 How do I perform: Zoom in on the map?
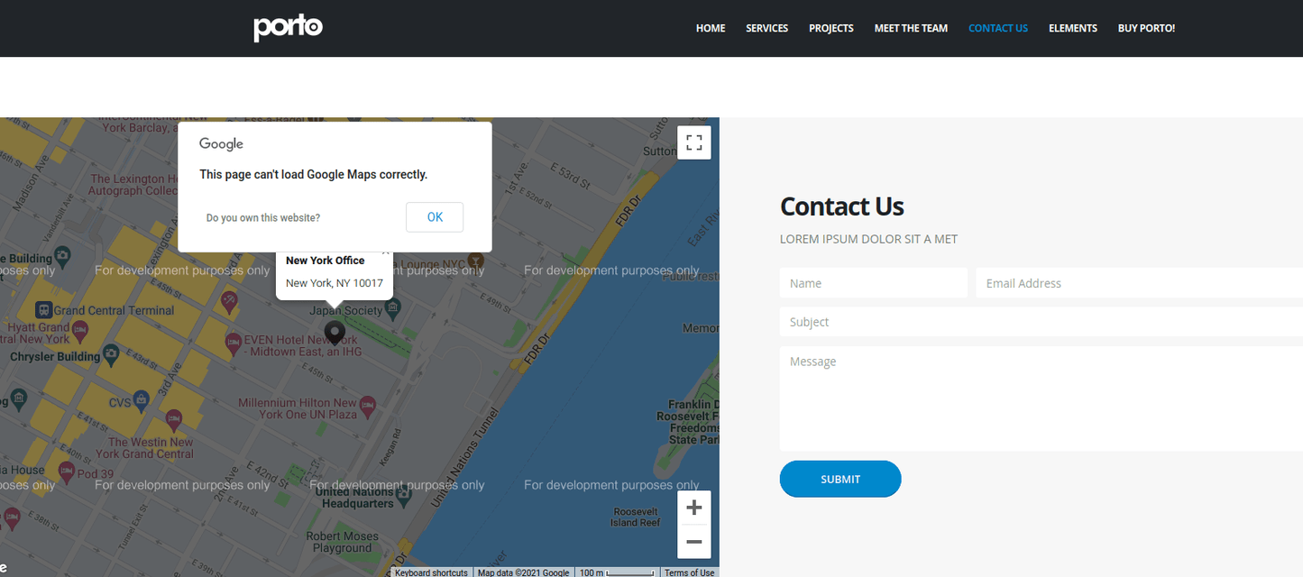point(693,508)
